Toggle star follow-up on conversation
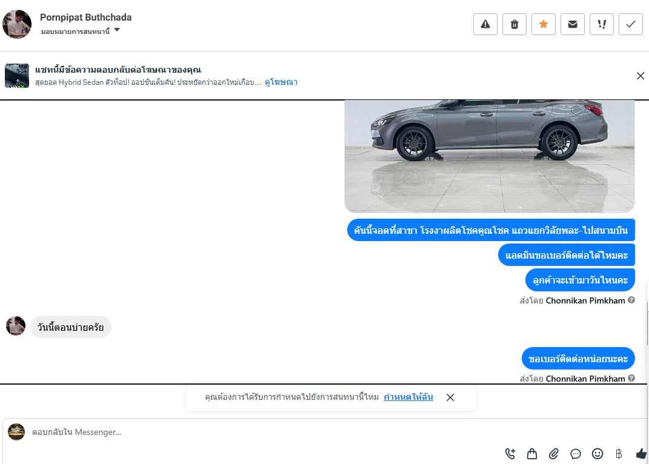The image size is (649, 464). (544, 24)
